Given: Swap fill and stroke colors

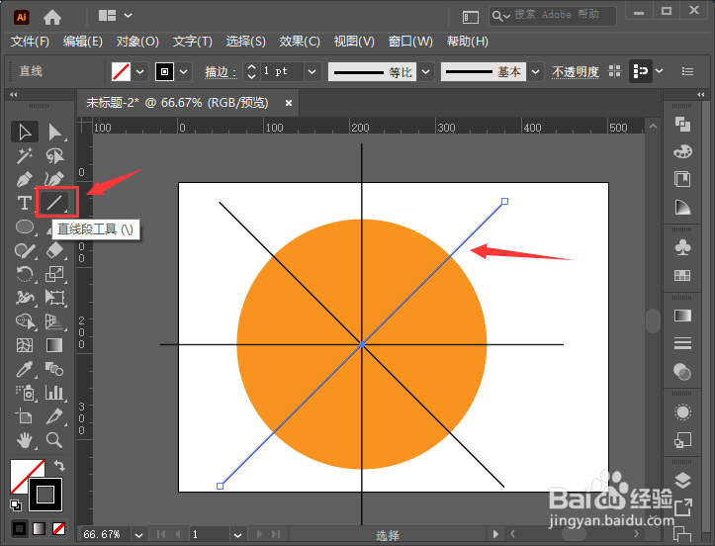Looking at the screenshot, I should (x=59, y=466).
